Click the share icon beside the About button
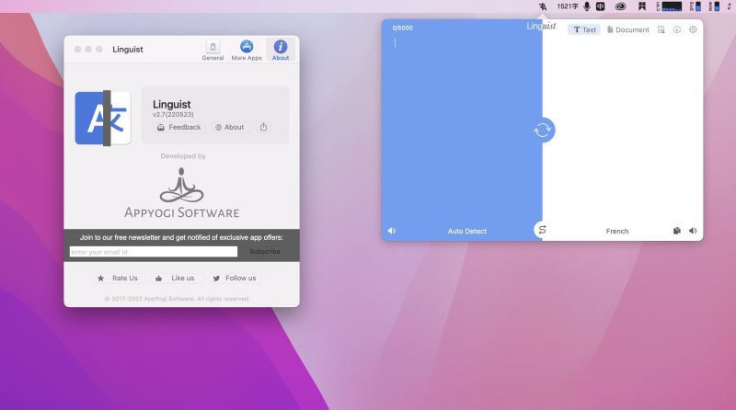 click(x=263, y=127)
